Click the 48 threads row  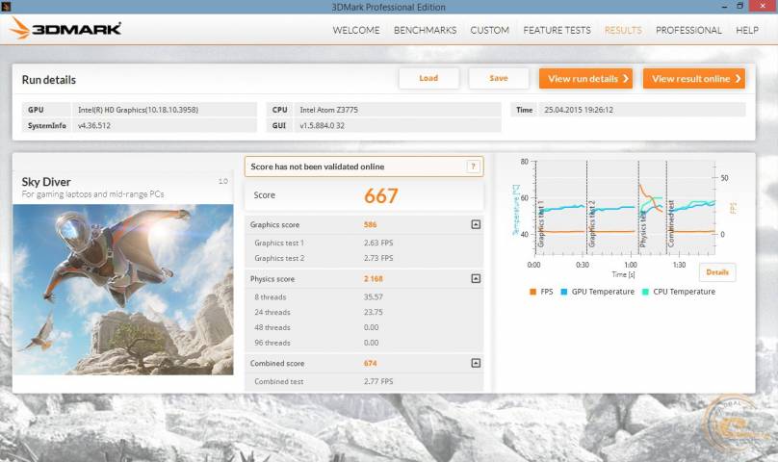click(364, 327)
